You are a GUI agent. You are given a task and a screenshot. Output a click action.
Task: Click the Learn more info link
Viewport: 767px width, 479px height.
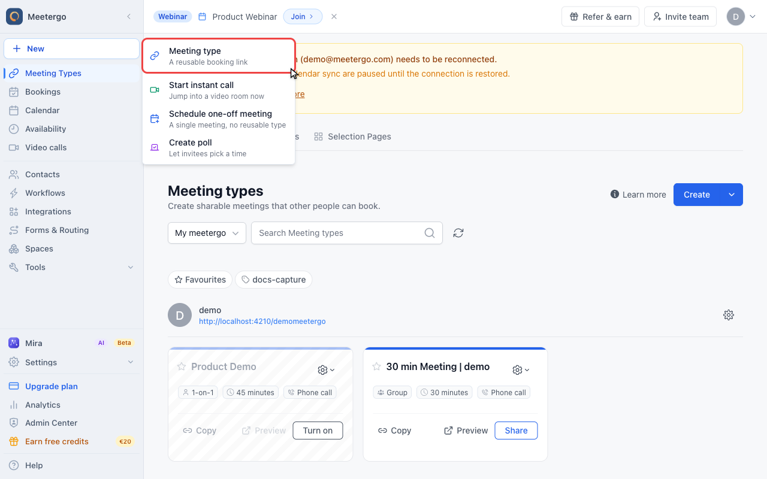point(638,195)
